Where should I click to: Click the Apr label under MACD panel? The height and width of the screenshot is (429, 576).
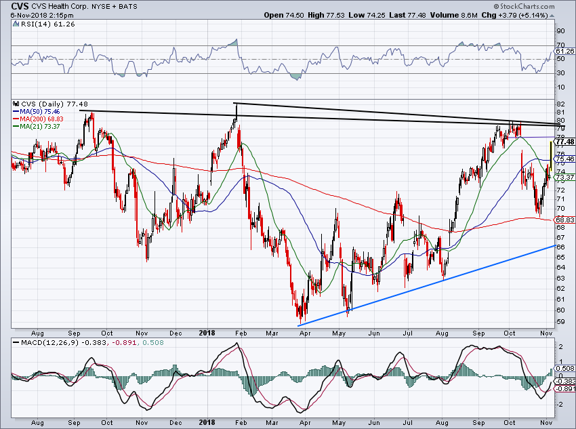(x=305, y=423)
